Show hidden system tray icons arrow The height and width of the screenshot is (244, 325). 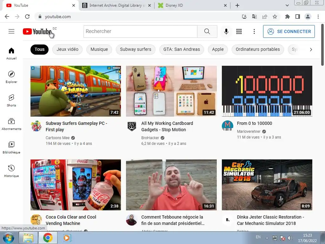(267, 238)
